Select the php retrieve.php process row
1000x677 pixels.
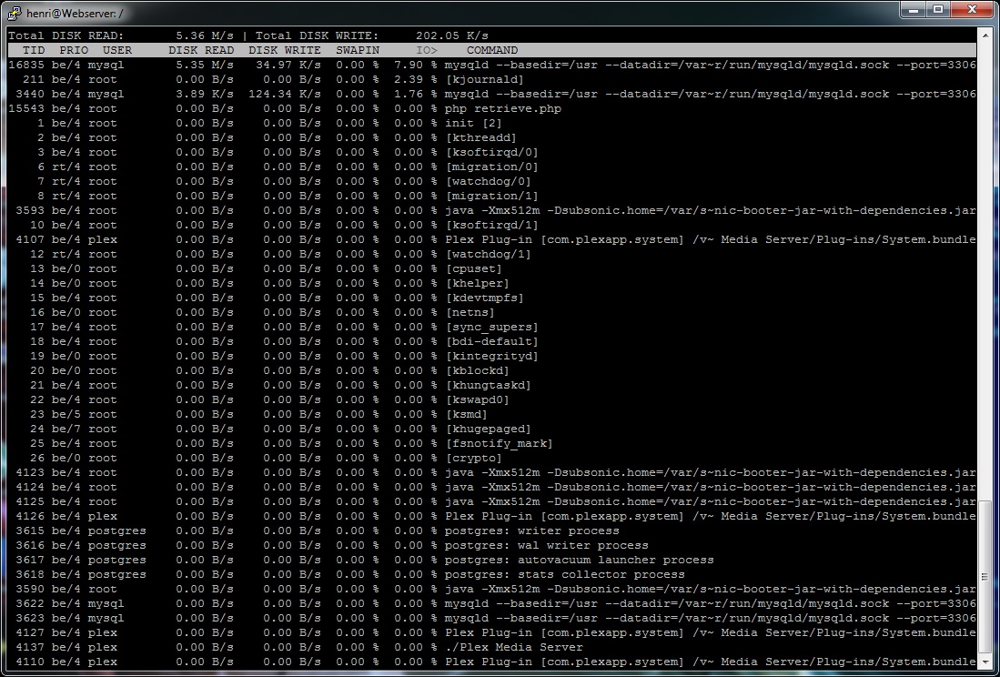click(x=502, y=108)
